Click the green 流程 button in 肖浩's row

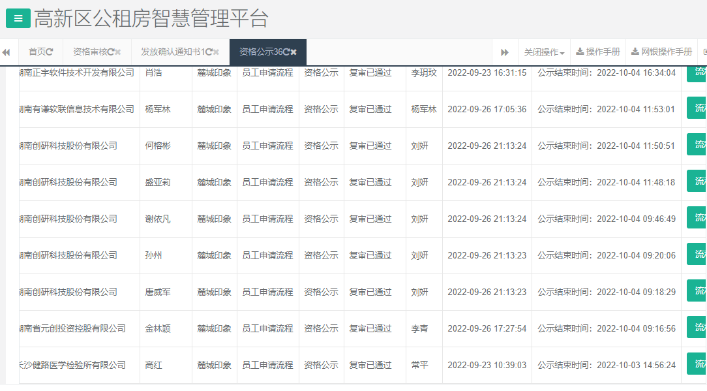699,73
